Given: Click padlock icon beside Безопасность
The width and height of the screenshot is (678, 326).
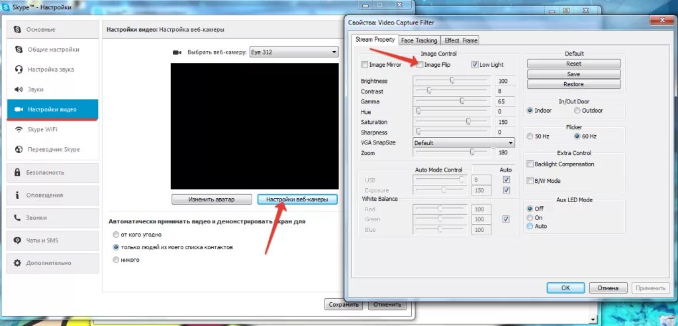Looking at the screenshot, I should tap(17, 172).
